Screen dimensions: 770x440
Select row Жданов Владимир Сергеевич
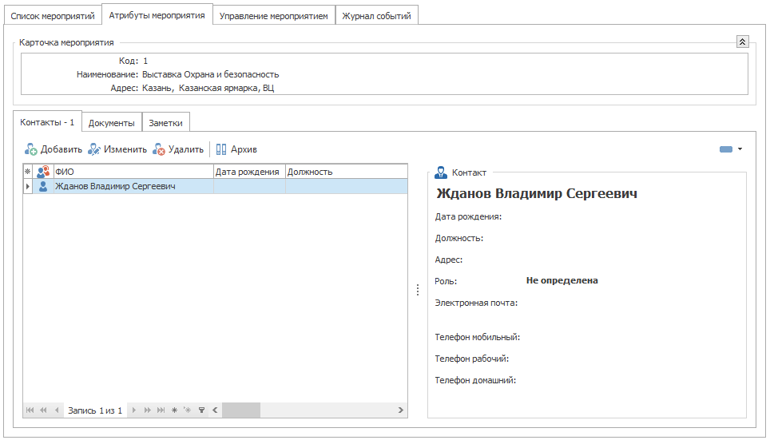click(x=215, y=186)
